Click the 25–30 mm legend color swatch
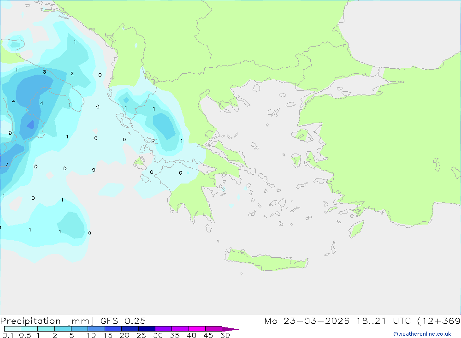Screen dimensions: 461x338 147,329
